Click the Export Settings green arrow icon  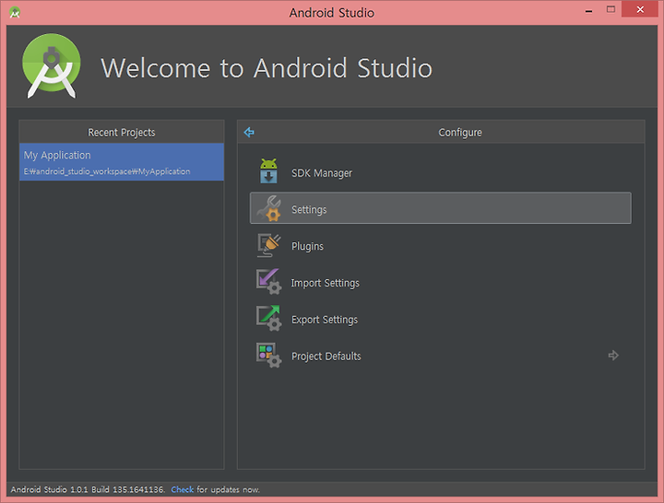(x=268, y=318)
